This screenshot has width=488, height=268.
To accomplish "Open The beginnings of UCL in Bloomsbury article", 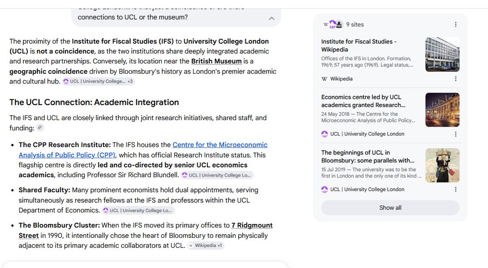I will pyautogui.click(x=368, y=156).
